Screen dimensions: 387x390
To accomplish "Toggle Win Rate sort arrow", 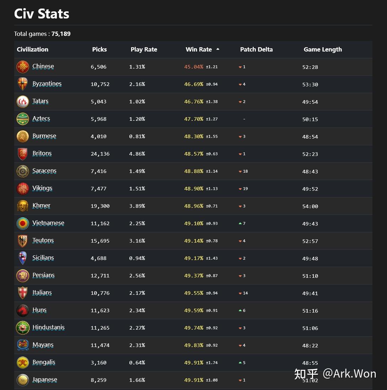I will tap(218, 49).
